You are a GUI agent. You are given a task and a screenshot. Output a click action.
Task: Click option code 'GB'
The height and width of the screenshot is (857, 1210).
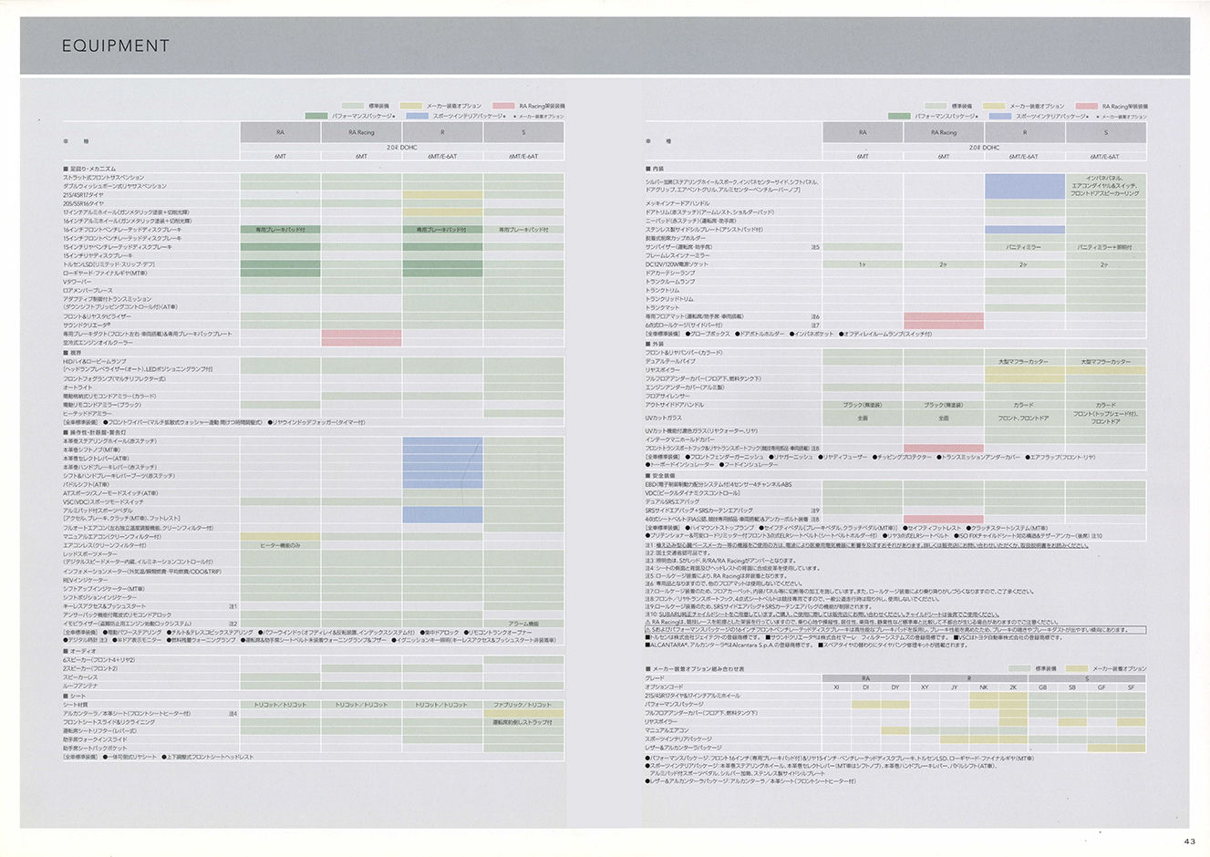(x=1043, y=687)
